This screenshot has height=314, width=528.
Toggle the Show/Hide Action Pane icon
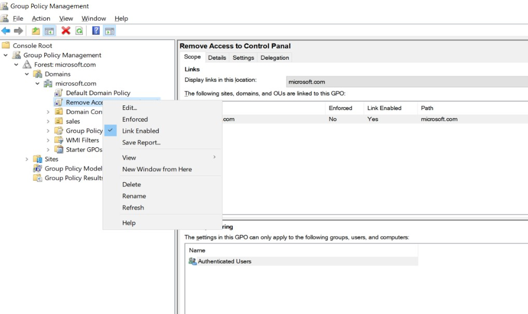pos(109,31)
